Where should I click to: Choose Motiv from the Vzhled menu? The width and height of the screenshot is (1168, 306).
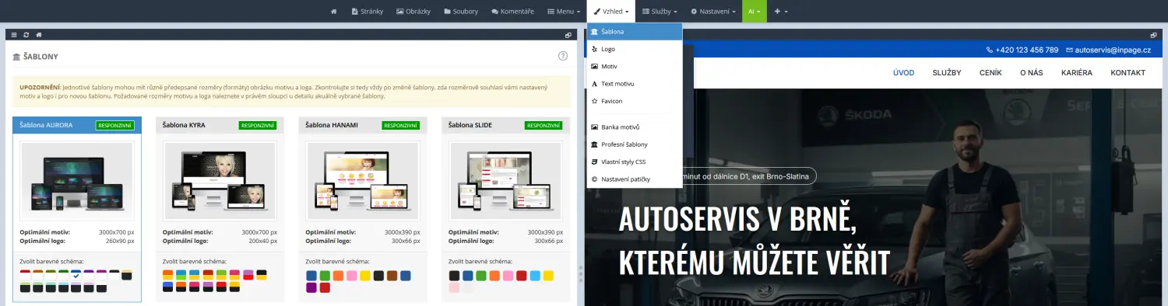(x=634, y=66)
